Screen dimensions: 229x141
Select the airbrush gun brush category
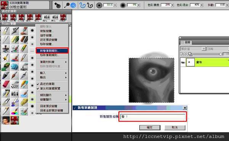click(15, 31)
